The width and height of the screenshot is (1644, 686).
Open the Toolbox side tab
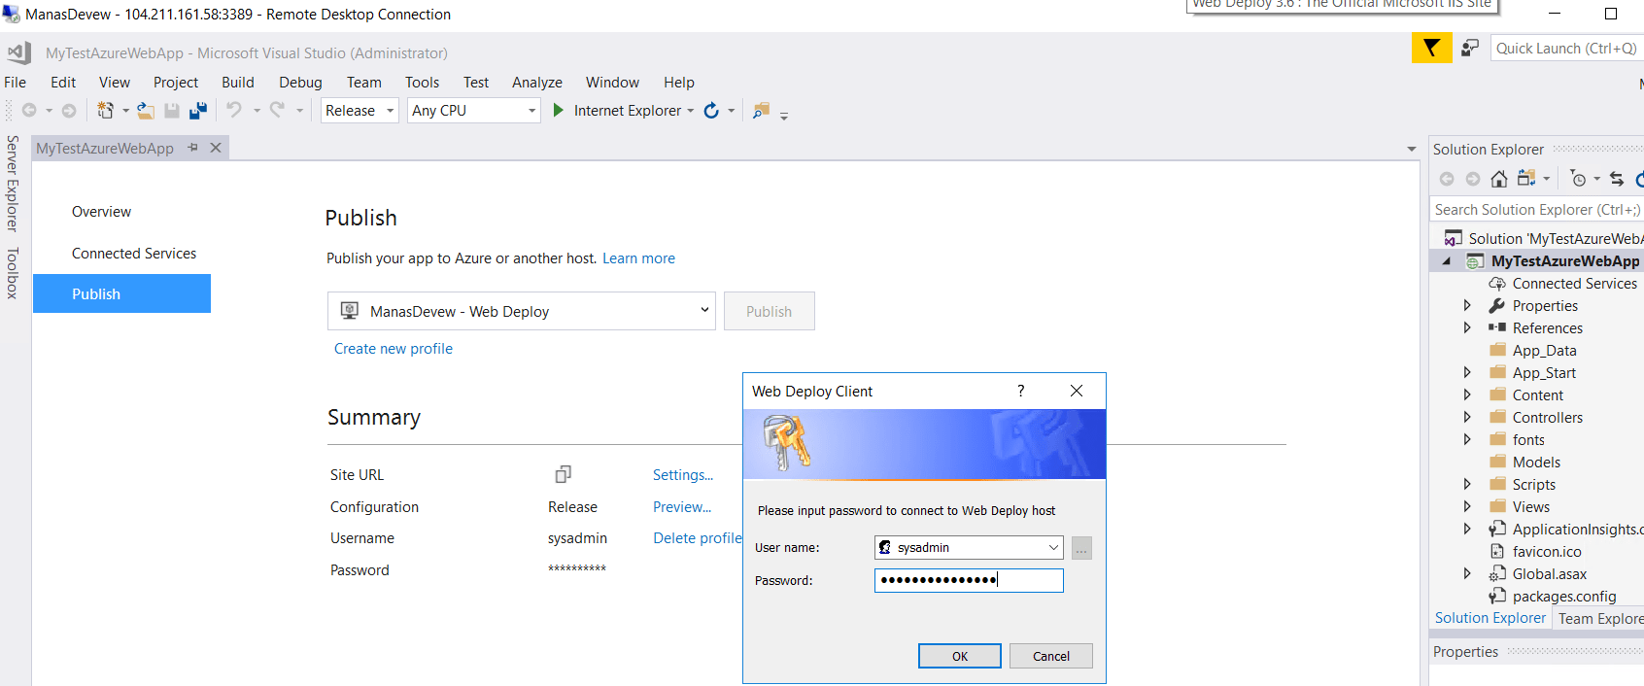pyautogui.click(x=13, y=273)
